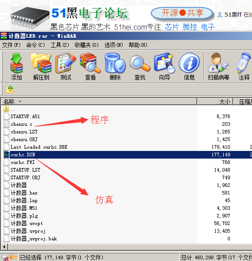The image size is (252, 261).
Task: Click the user avatar icon beside 51黑ff
Action: pyautogui.click(x=220, y=15)
